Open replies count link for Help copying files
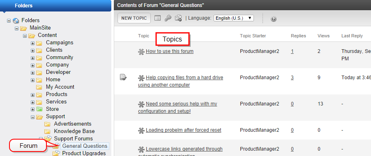The width and height of the screenshot is (371, 156). click(292, 78)
